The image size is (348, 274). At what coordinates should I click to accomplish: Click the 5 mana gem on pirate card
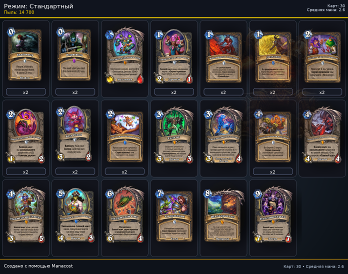pos(60,193)
